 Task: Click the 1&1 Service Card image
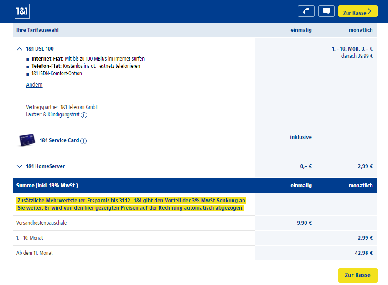tap(26, 140)
